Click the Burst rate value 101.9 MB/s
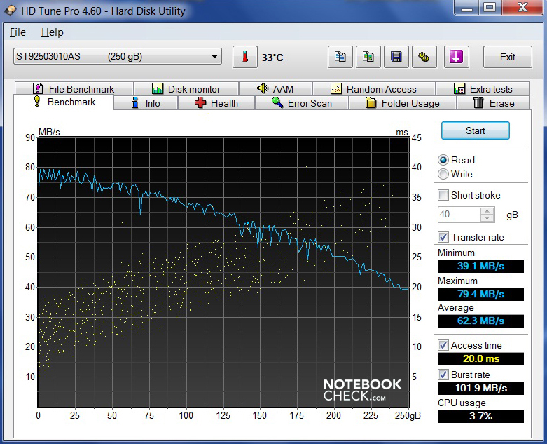 click(x=480, y=388)
